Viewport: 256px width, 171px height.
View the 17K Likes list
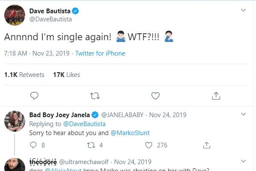(67, 75)
